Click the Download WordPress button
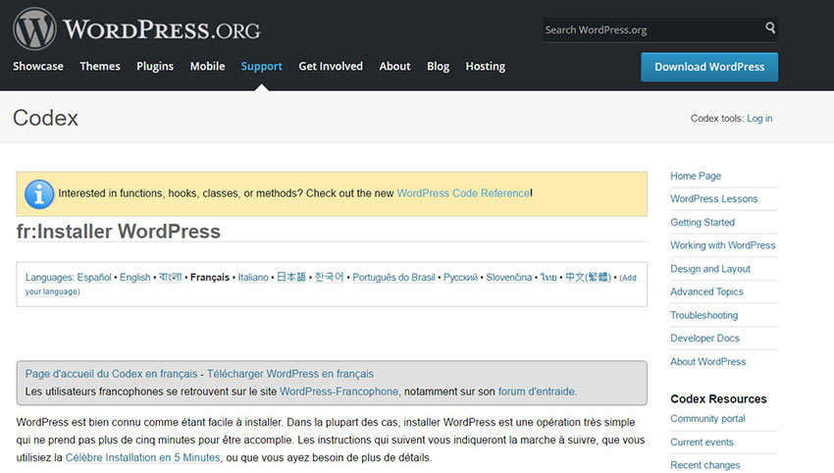The height and width of the screenshot is (473, 834). [x=709, y=67]
